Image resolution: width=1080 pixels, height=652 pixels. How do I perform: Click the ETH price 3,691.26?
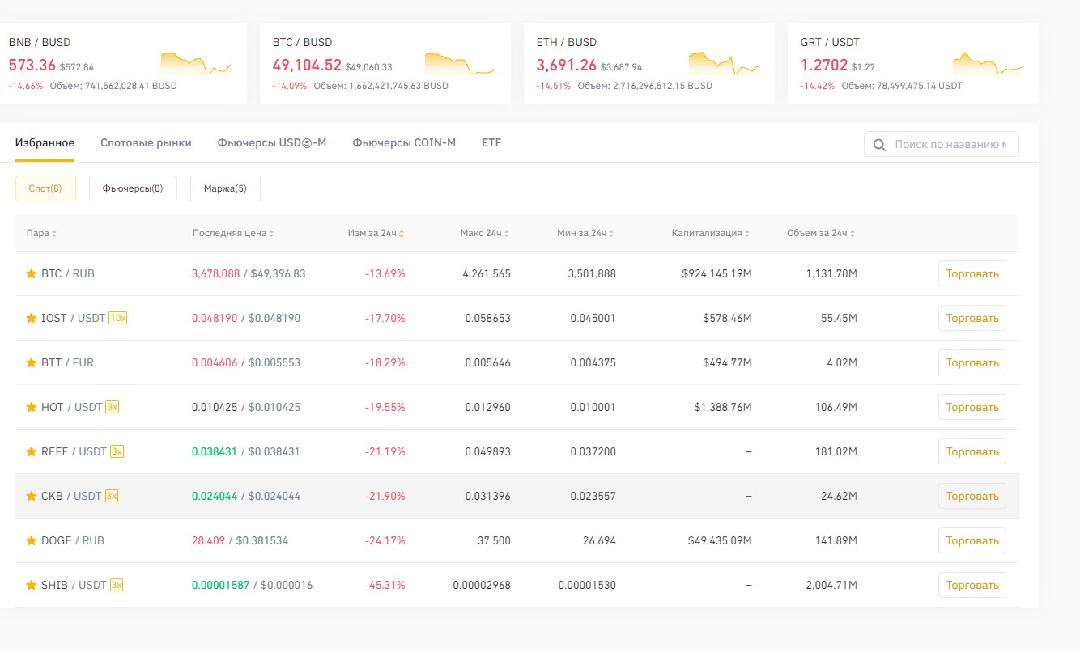[x=567, y=66]
